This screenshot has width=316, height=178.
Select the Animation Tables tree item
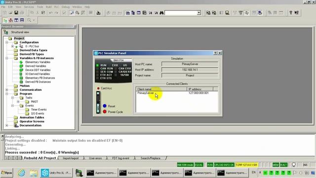point(32,118)
